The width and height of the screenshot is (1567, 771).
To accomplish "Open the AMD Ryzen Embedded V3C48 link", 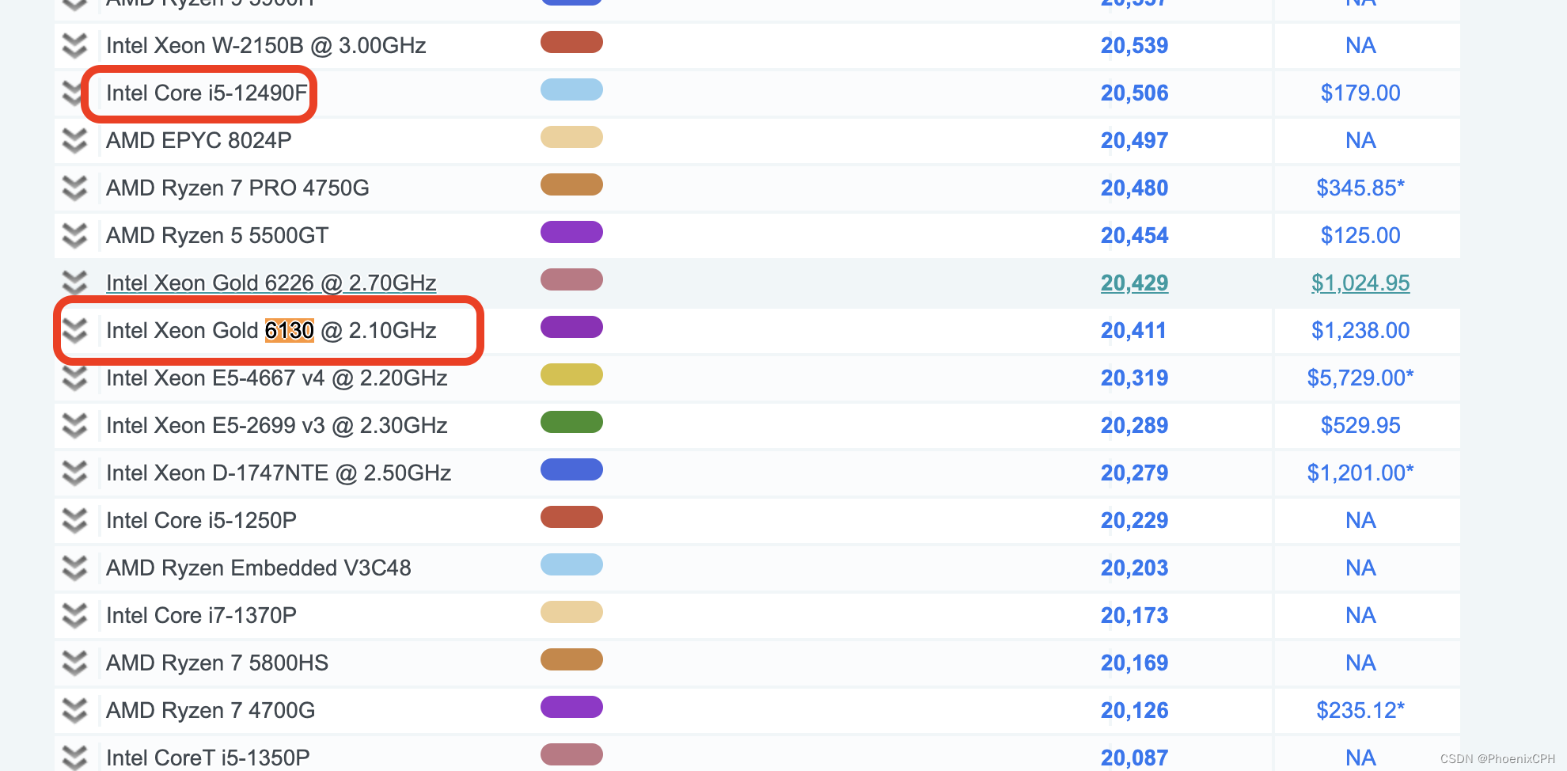I will click(259, 568).
